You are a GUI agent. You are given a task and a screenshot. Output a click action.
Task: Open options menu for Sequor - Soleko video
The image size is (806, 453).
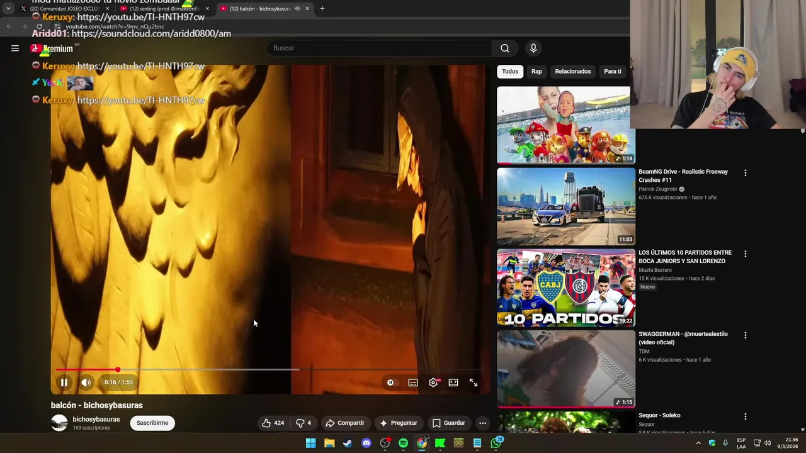746,416
